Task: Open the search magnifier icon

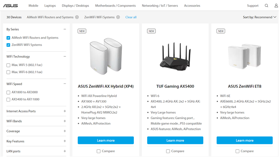Action: (x=267, y=6)
